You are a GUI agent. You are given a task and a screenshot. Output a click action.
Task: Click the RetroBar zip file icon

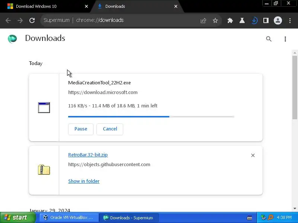coord(44,170)
